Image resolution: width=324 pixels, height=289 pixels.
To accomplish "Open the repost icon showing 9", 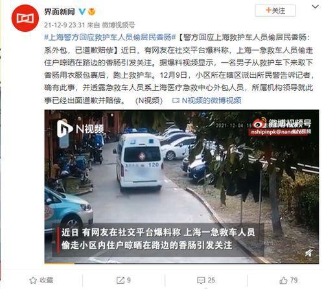I will click(x=124, y=281).
